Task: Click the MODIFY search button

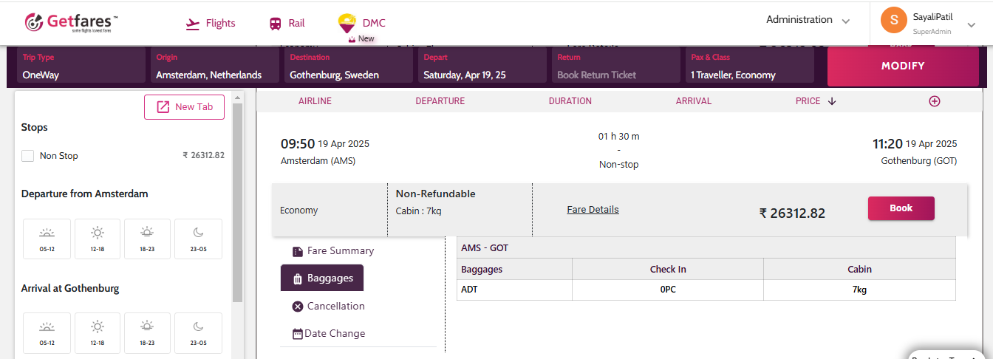Action: click(x=902, y=66)
